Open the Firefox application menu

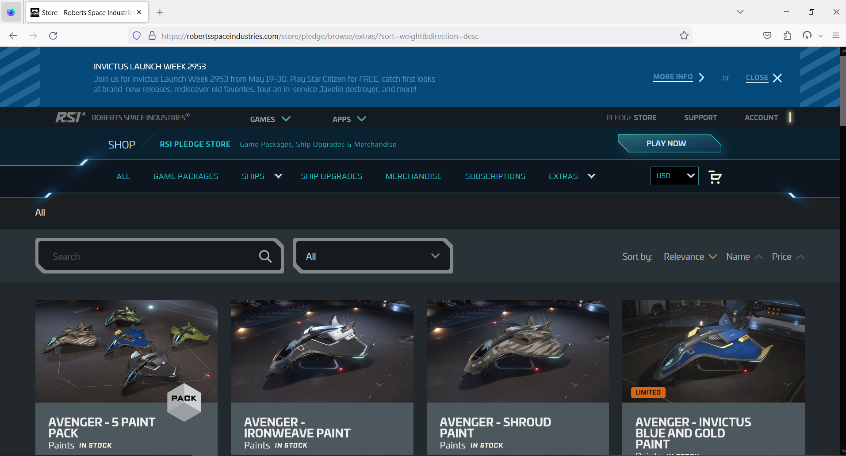[x=836, y=35]
